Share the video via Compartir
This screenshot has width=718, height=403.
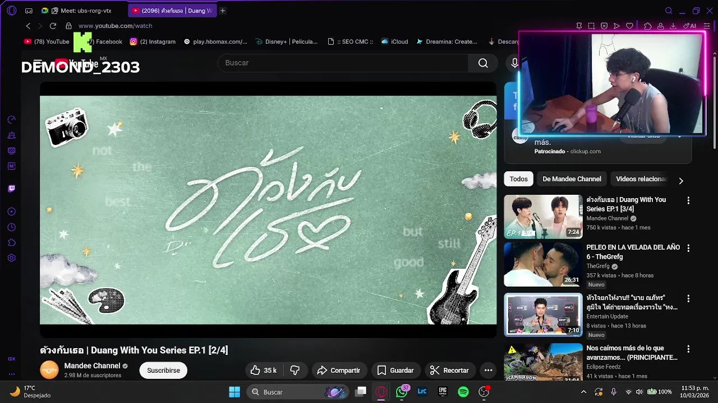point(339,371)
